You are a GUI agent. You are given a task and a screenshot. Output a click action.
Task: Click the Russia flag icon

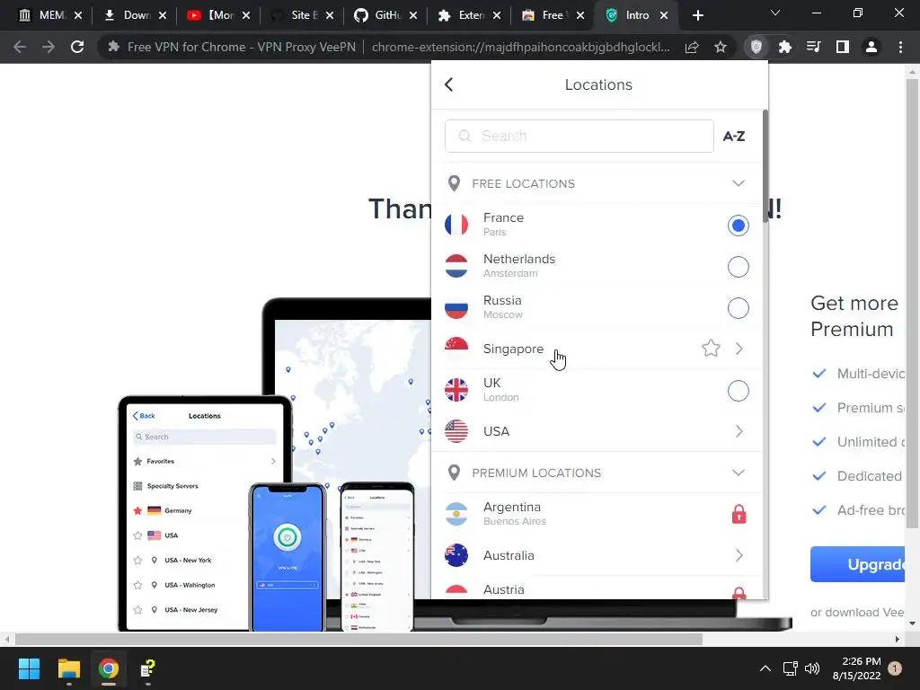click(456, 307)
